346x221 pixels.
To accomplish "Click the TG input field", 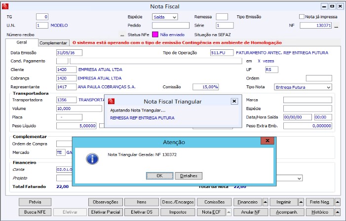I will (42, 17).
